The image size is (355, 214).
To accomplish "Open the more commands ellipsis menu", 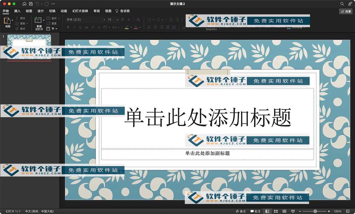I will [x=53, y=4].
